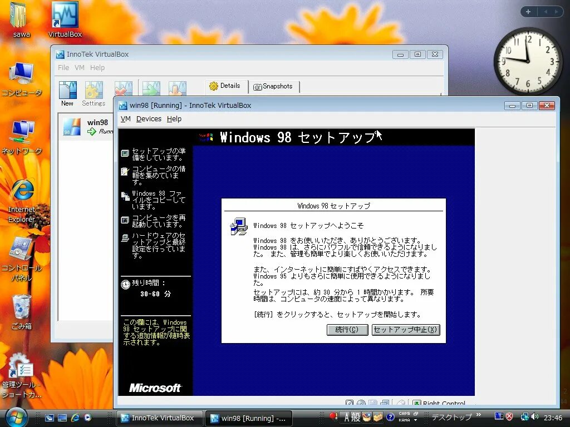
Task: Click the green arrow Start VM toolbar icon
Action: click(151, 89)
